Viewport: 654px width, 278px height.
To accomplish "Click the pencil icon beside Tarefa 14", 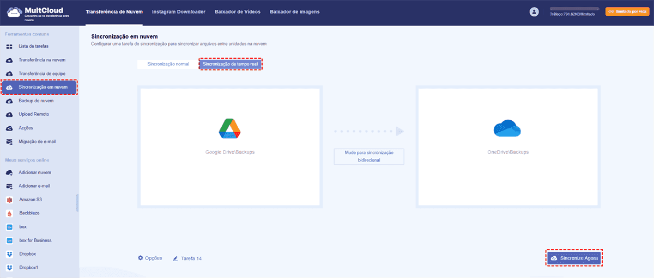I will point(175,258).
